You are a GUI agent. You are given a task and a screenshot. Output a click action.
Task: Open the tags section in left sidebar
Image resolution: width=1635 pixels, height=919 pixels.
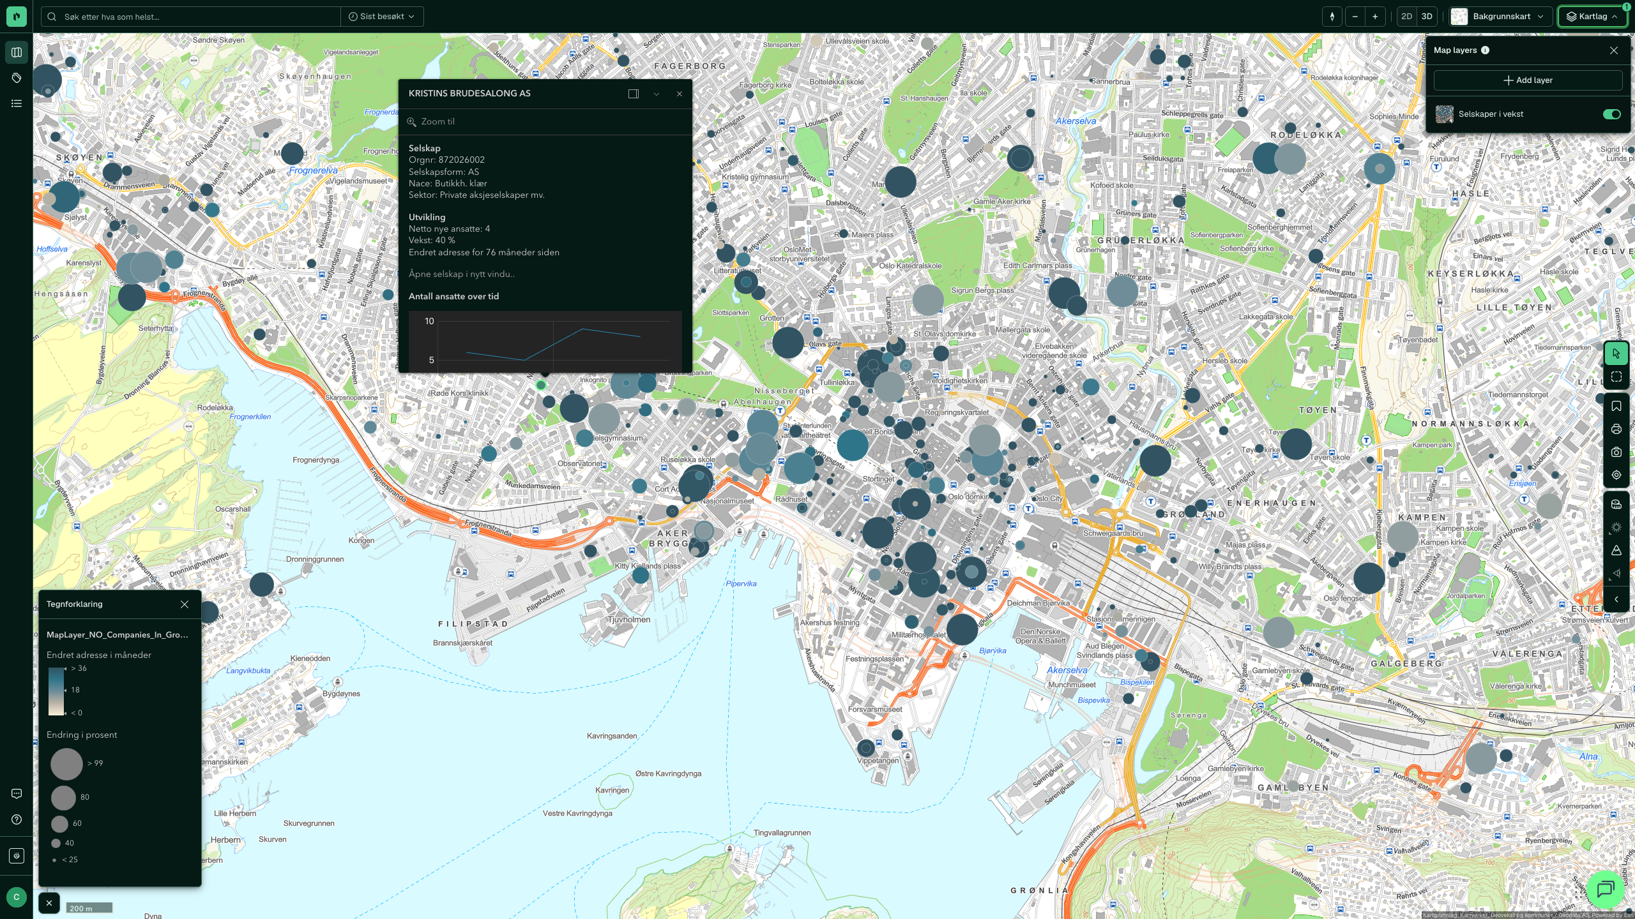pyautogui.click(x=17, y=78)
